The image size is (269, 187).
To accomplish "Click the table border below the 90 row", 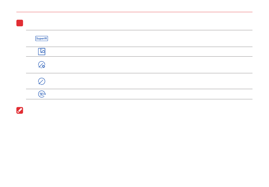I will pyautogui.click(x=139, y=99).
